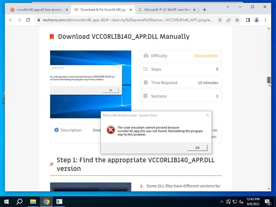Click the Google icon in address bar

pos(220,20)
